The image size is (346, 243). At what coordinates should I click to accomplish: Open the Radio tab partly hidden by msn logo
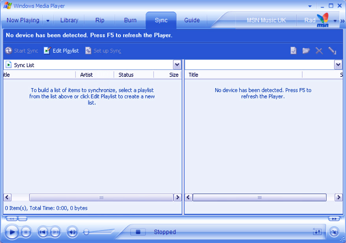point(310,20)
